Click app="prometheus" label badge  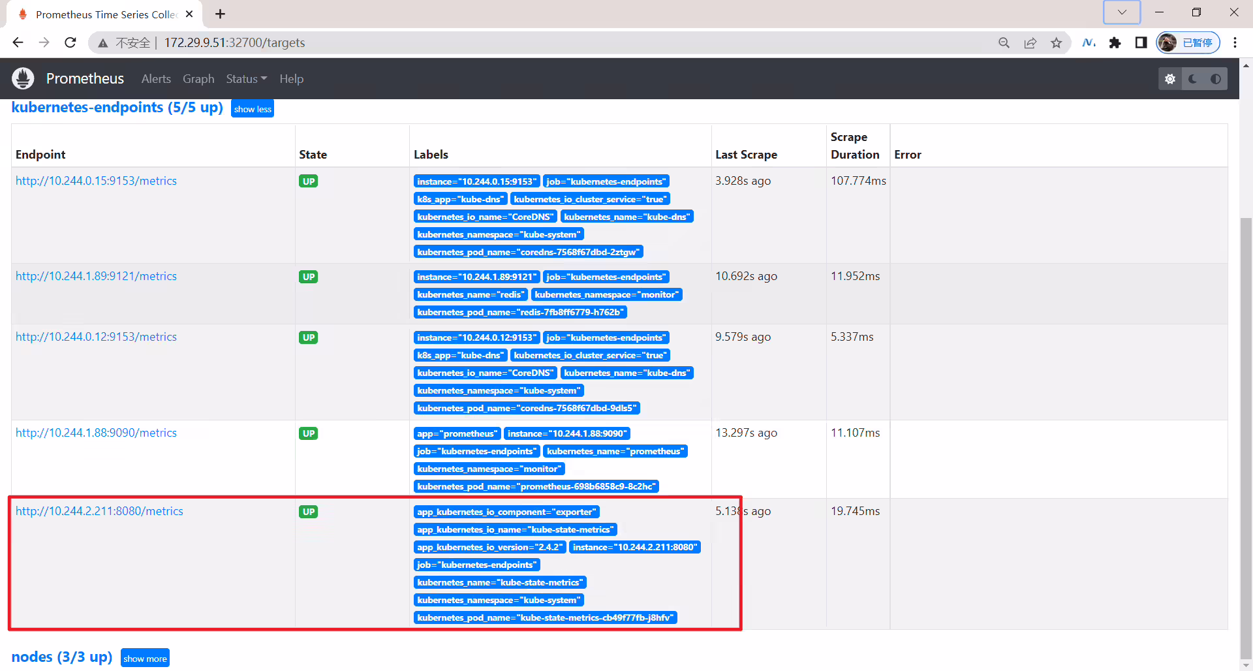[457, 433]
